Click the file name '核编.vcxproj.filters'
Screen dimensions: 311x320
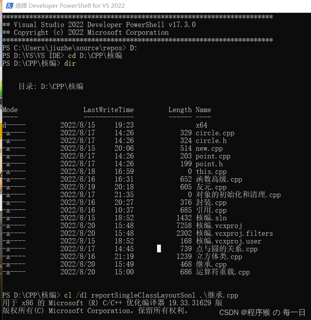234,233
